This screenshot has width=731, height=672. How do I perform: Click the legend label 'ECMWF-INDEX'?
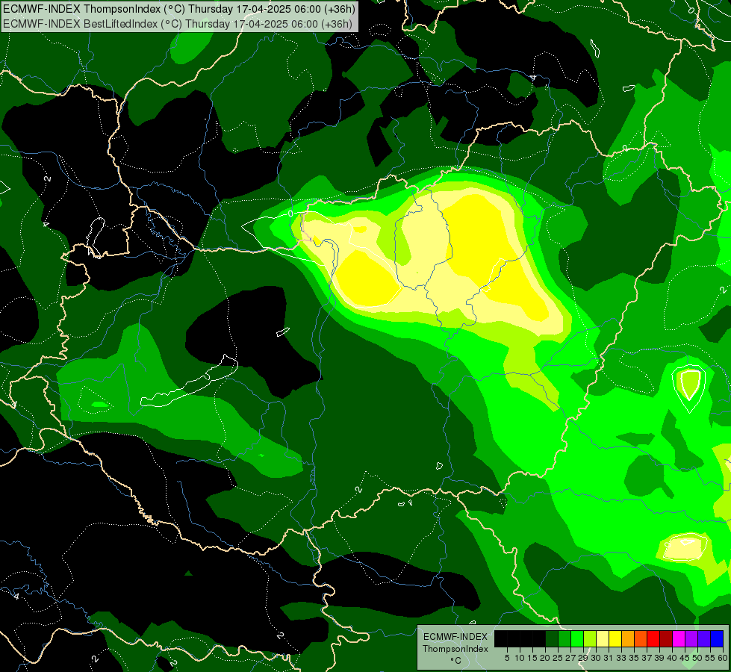click(455, 637)
